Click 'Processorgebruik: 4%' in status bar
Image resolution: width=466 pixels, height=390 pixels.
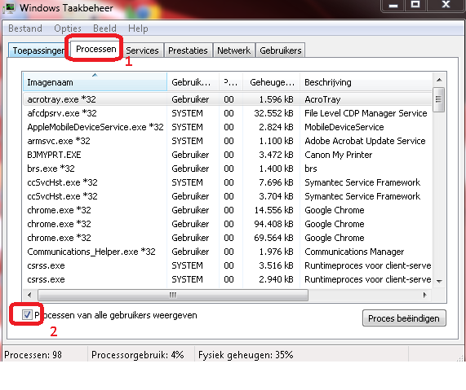point(138,354)
